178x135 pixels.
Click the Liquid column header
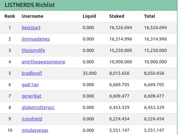point(89,16)
